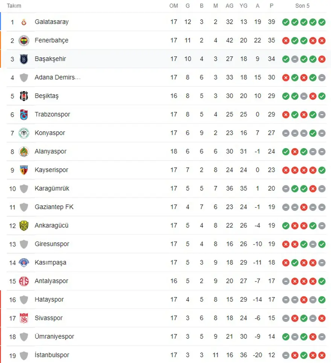Click the Takım column header
Image resolution: width=331 pixels, height=363 pixels.
tap(14, 6)
